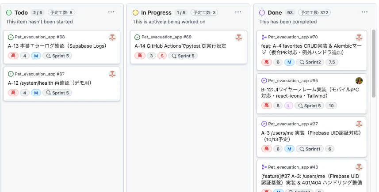Click the 高 priority label on card #95
Screen dimensions: 379x192
coord(267,105)
